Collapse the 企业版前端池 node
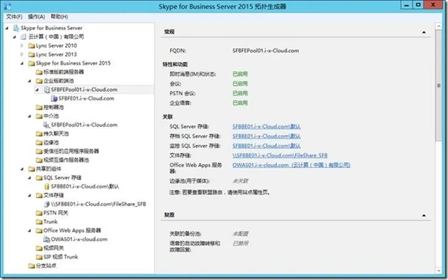The image size is (448, 280). (30, 81)
